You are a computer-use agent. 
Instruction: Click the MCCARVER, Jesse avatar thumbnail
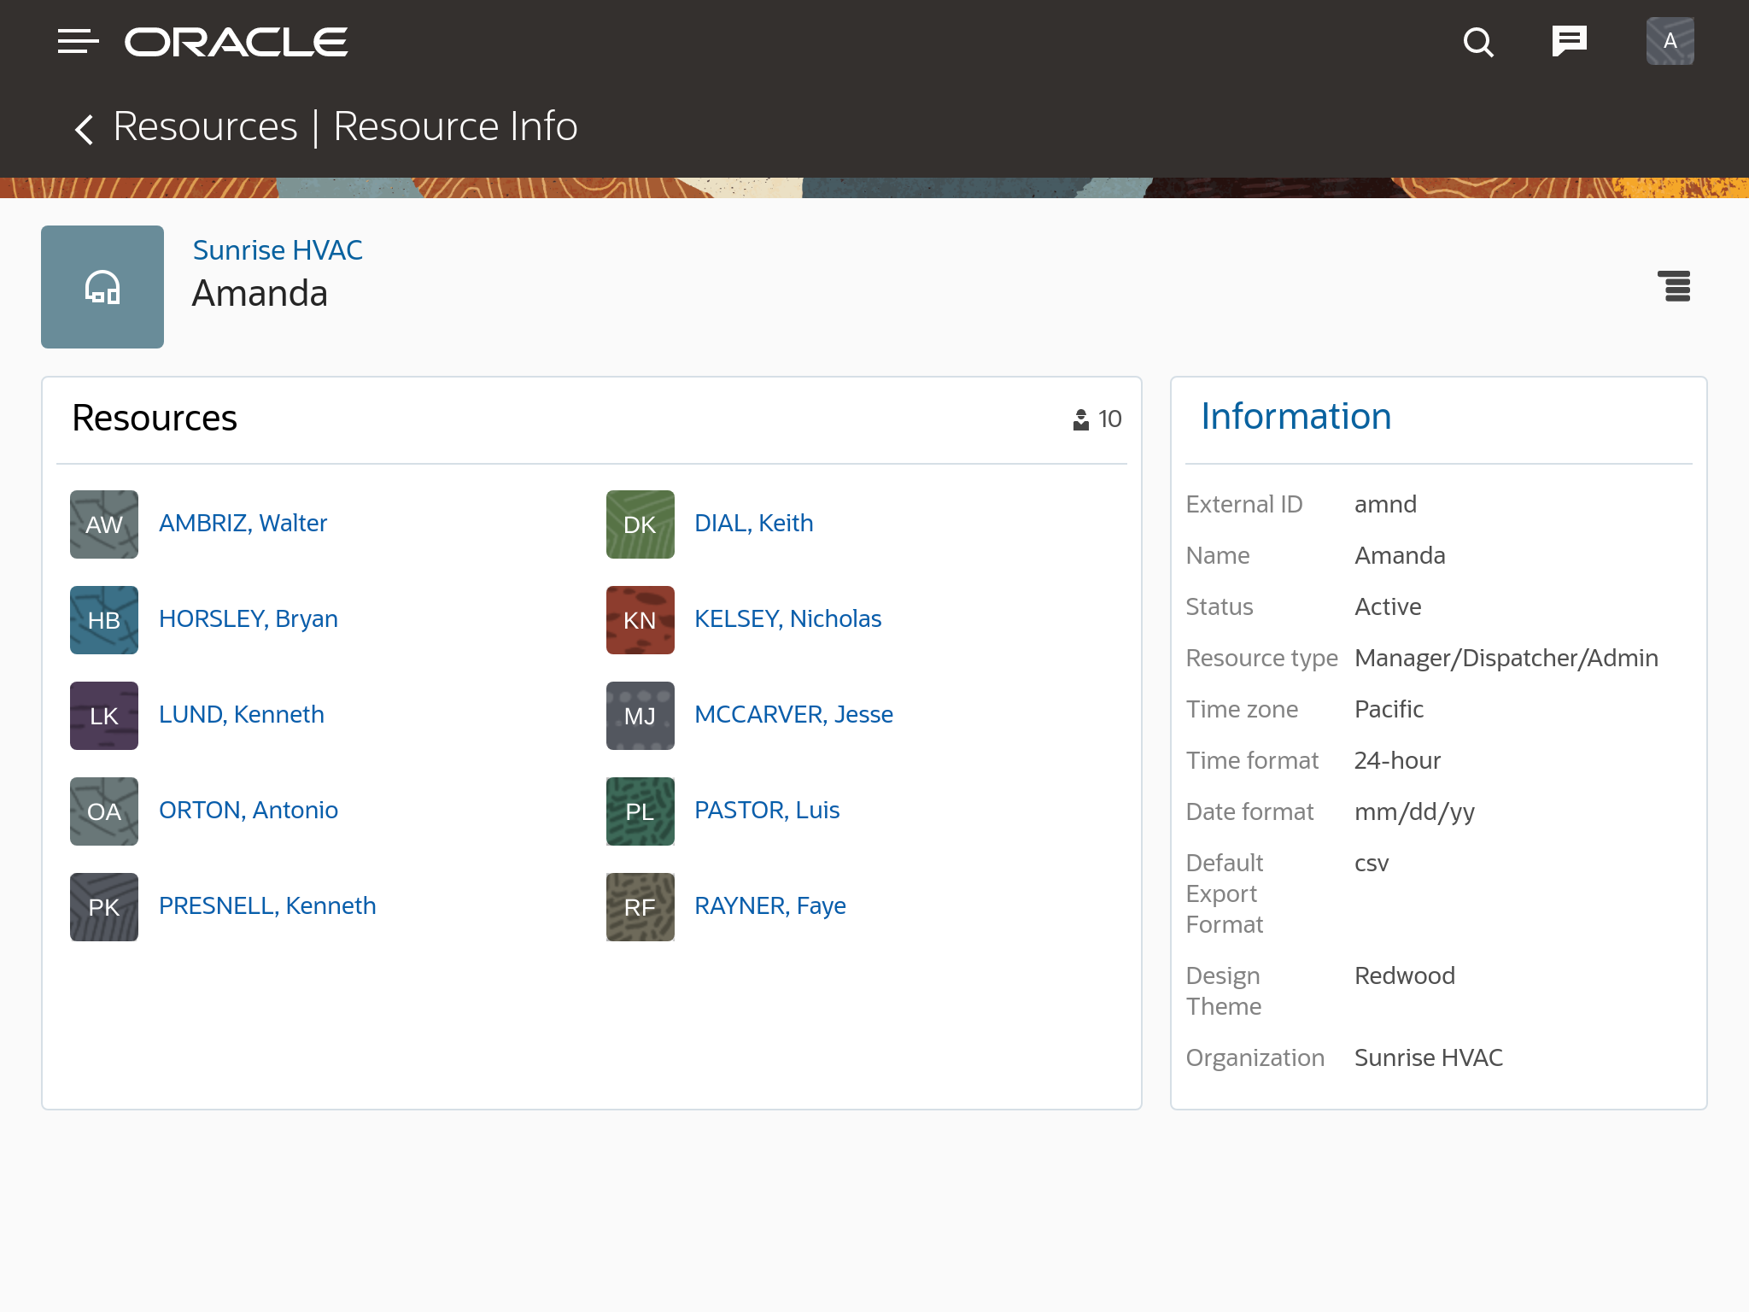(639, 716)
